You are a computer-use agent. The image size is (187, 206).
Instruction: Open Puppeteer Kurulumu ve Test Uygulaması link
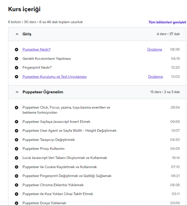[54, 77]
